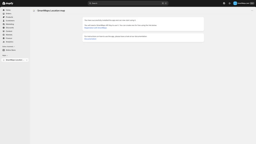Open notifications bell
256x144 pixels.
(229, 3)
